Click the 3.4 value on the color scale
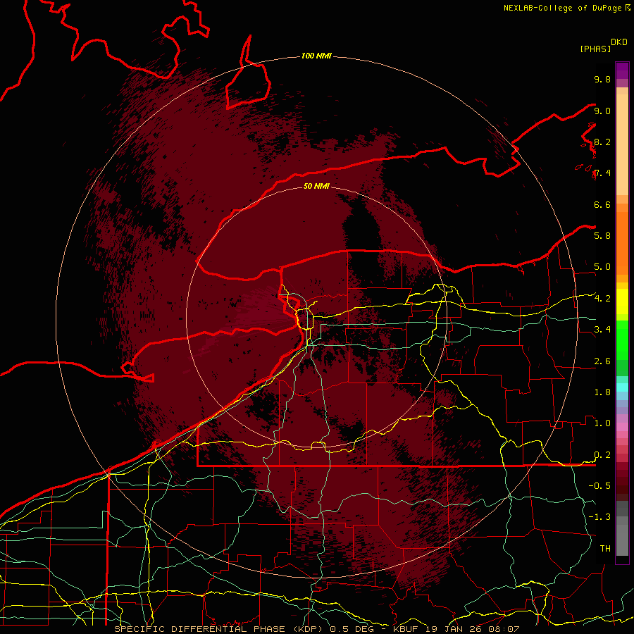The height and width of the screenshot is (634, 634). (602, 330)
